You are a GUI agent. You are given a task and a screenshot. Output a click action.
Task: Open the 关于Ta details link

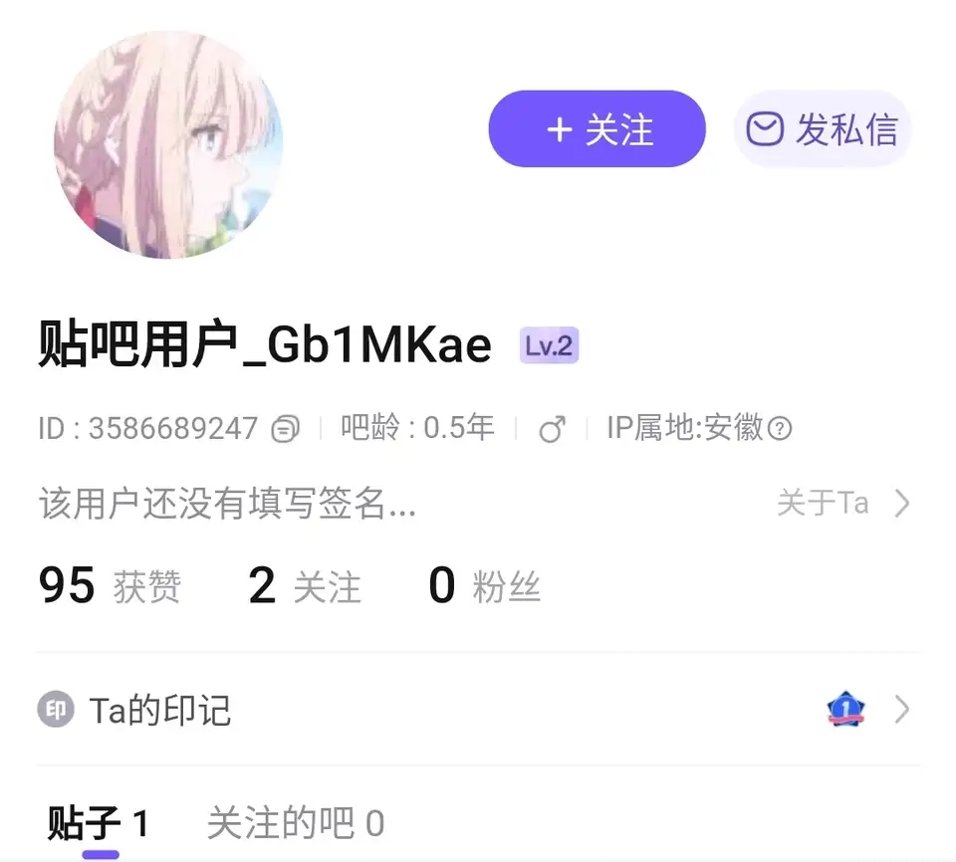coord(843,504)
